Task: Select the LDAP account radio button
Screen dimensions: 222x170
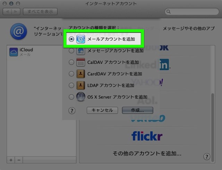Action: click(x=71, y=85)
